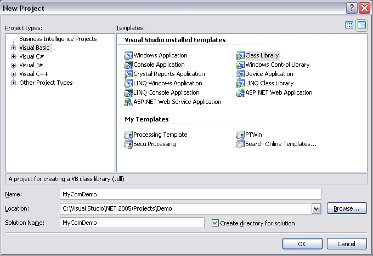Cancel the New Project dialog

347,244
